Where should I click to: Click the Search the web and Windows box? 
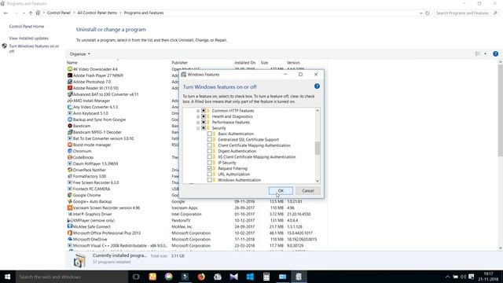pyautogui.click(x=72, y=277)
